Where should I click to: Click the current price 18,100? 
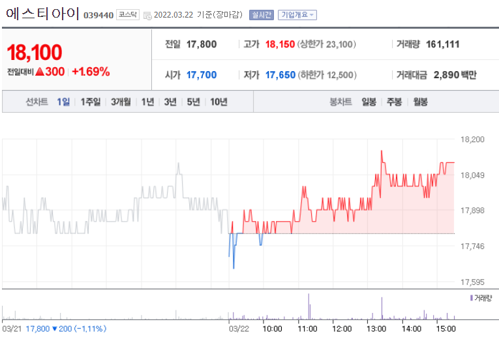point(35,52)
